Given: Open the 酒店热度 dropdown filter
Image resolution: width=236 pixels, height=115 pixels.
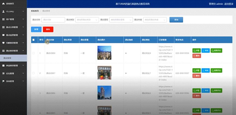Looking at the screenshot, I should click(155, 20).
